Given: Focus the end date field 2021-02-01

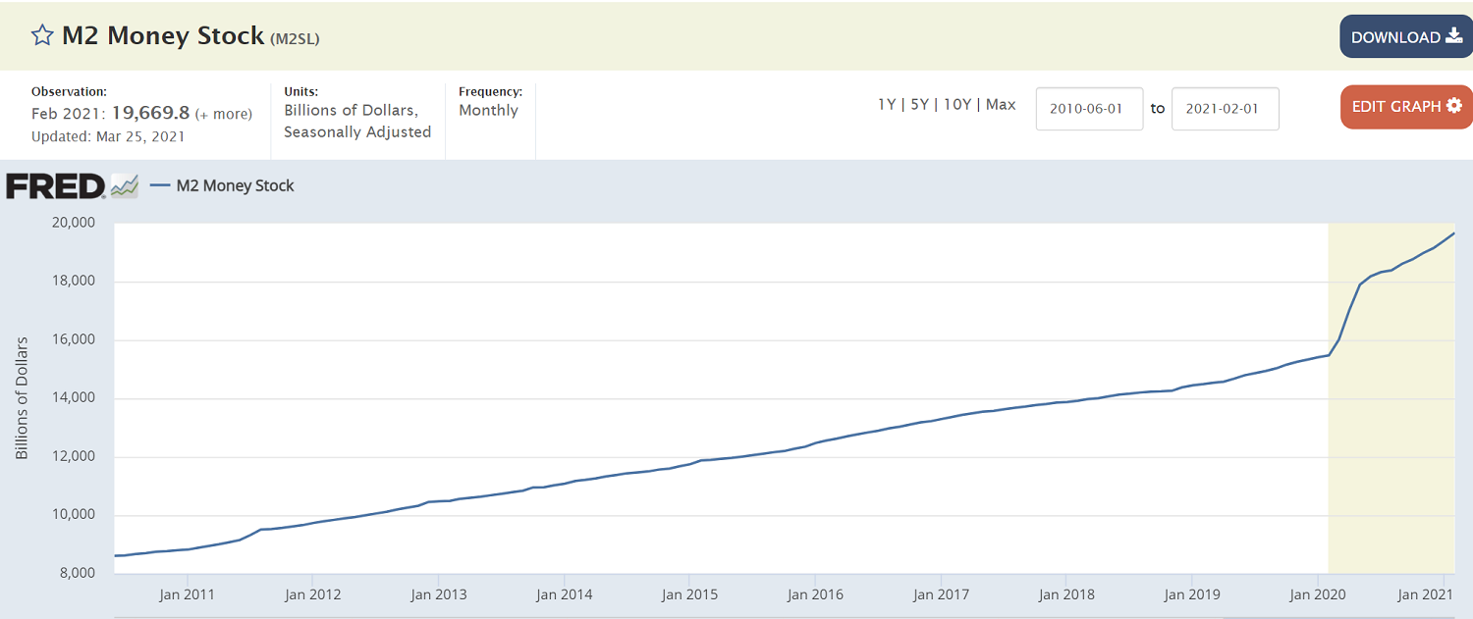Looking at the screenshot, I should [x=1225, y=109].
